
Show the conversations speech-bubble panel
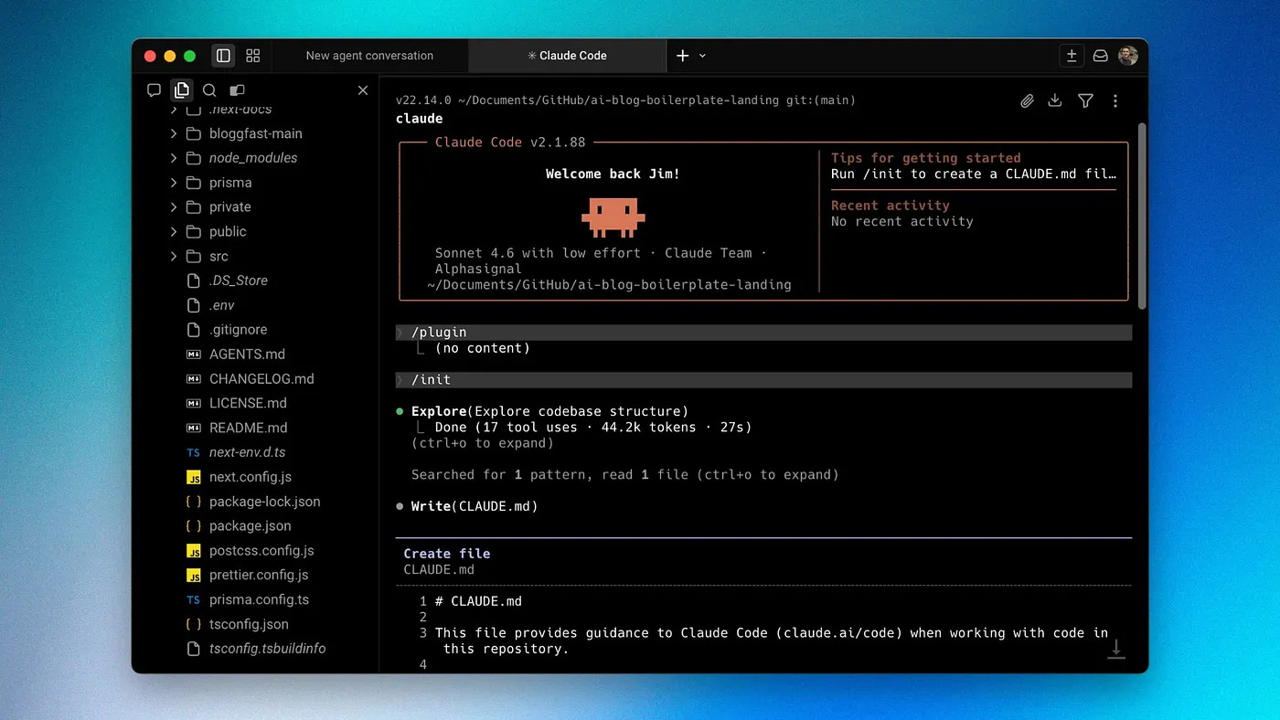point(154,90)
